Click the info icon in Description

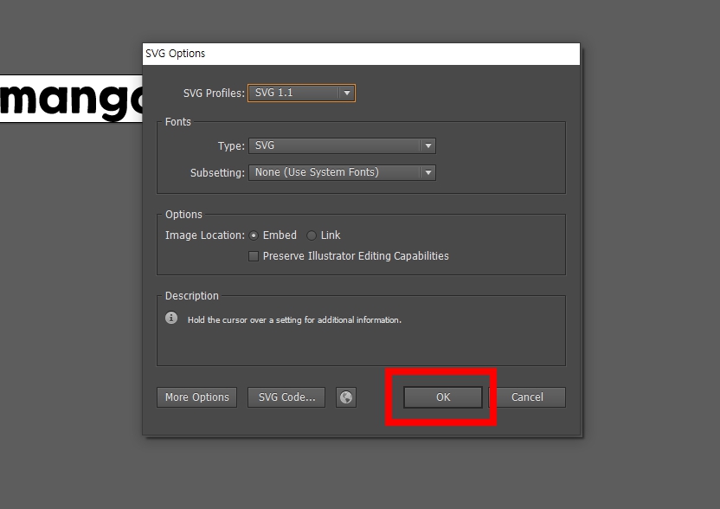point(171,318)
